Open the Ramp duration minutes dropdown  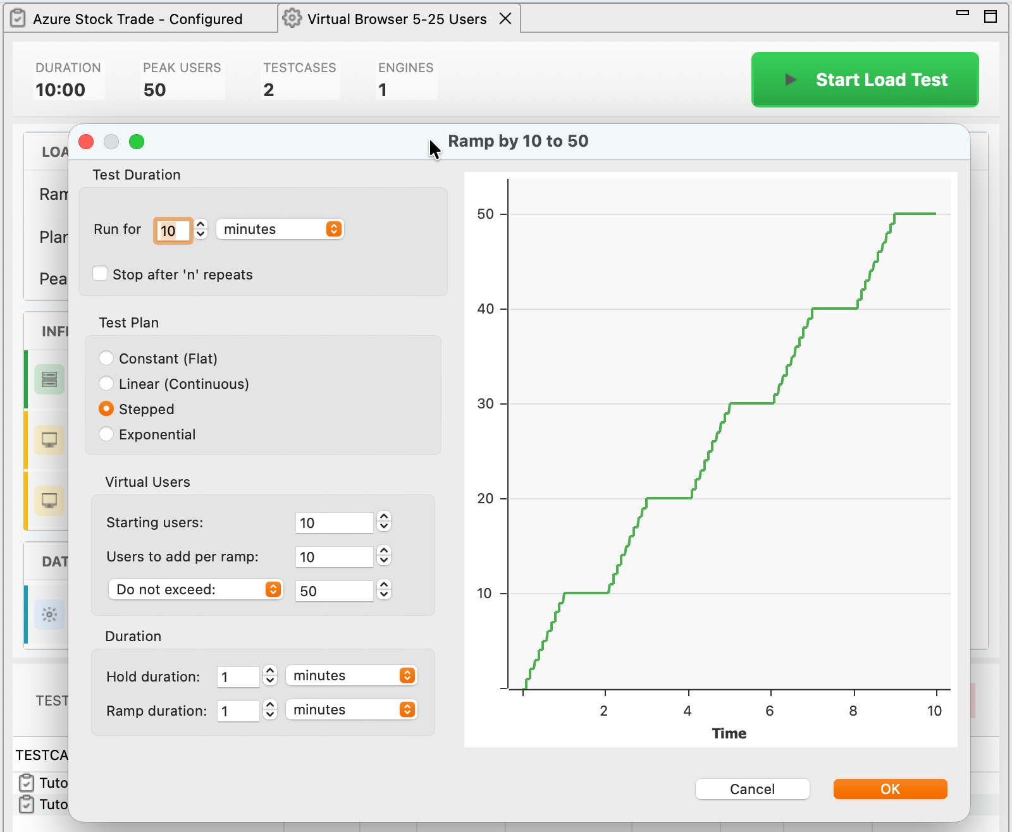coord(351,709)
